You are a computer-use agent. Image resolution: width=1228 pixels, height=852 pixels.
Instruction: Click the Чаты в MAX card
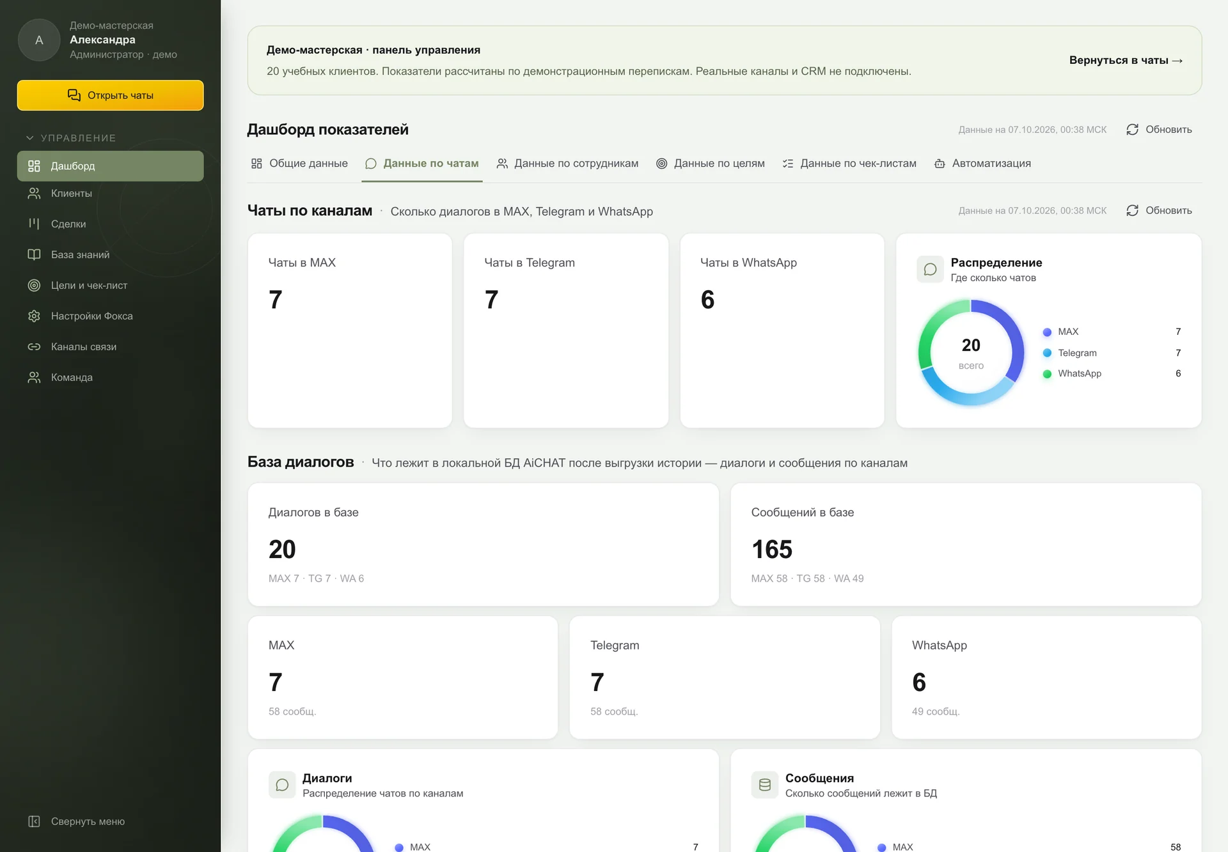click(350, 330)
